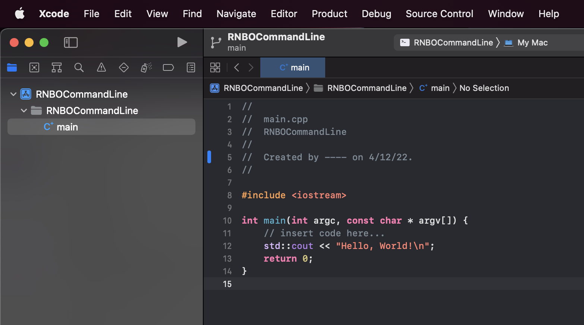
Task: Open the Report navigator
Action: point(191,67)
